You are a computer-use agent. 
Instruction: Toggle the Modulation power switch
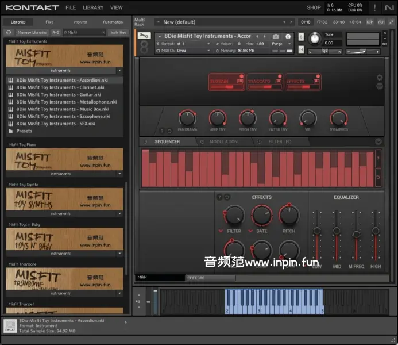(201, 142)
